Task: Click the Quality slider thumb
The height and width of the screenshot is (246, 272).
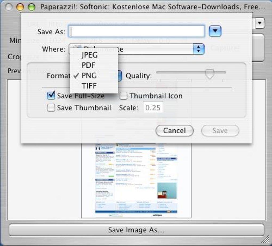Action: click(210, 74)
